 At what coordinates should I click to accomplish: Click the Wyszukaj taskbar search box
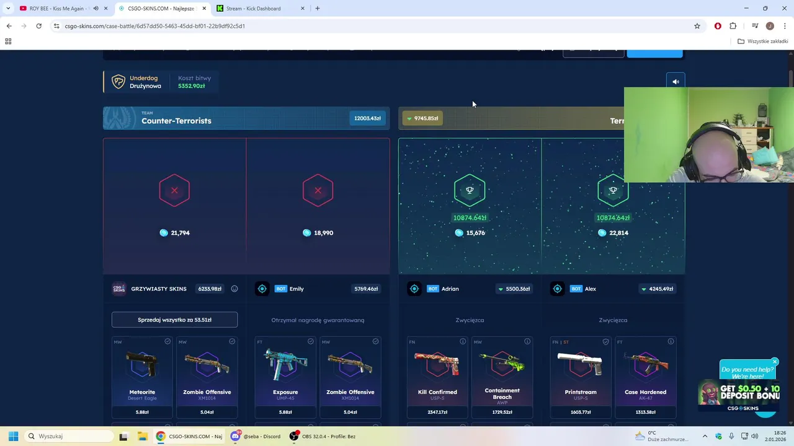68,436
